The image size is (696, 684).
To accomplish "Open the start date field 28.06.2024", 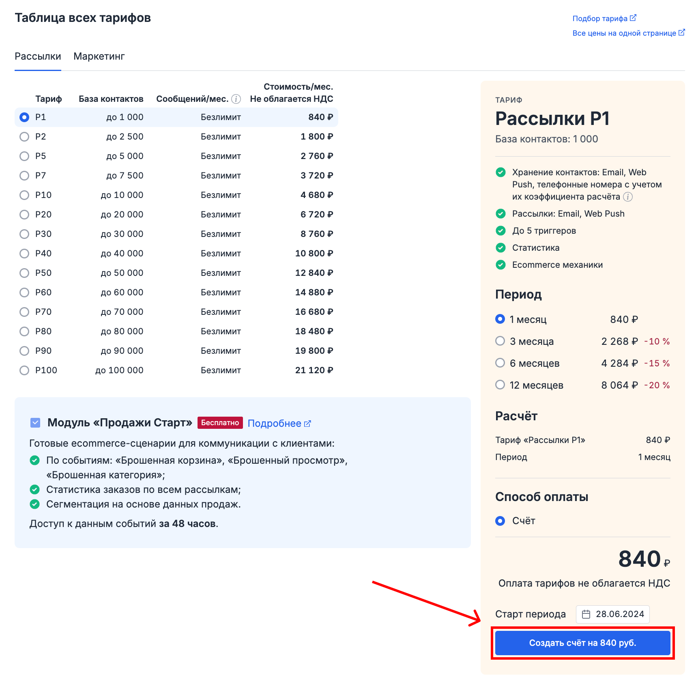I will (x=613, y=614).
